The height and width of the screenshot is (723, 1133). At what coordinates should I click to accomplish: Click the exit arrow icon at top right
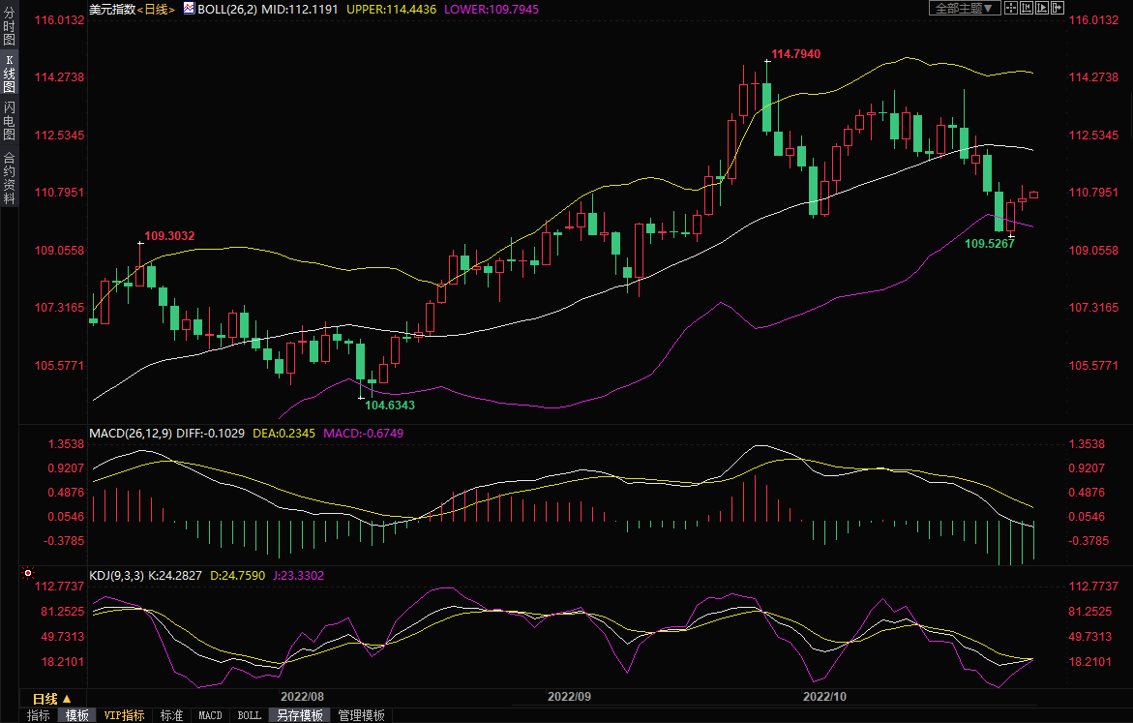pyautogui.click(x=1058, y=8)
